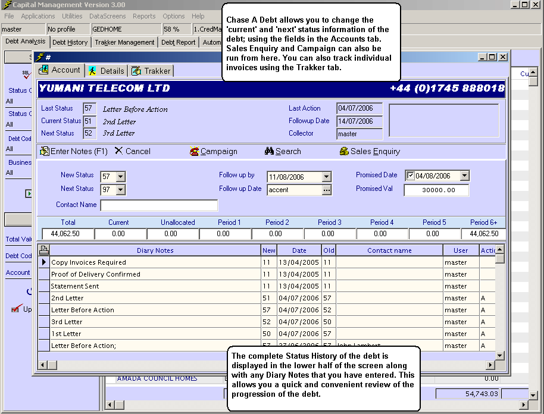The width and height of the screenshot is (544, 414).
Task: Click the Search binoculars icon
Action: pos(269,151)
